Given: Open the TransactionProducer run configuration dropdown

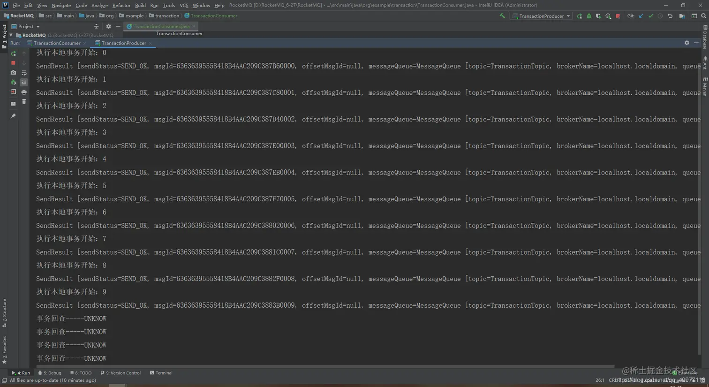Looking at the screenshot, I should (542, 16).
